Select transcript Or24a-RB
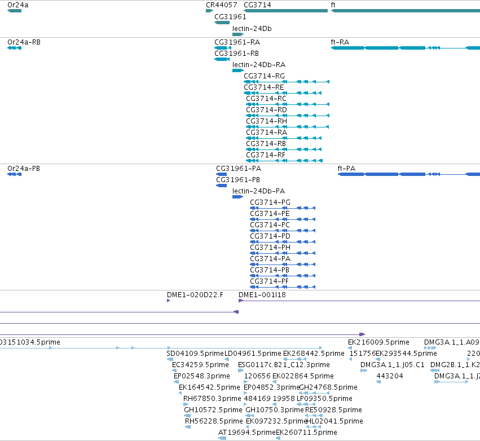The height and width of the screenshot is (441, 480). click(x=15, y=48)
